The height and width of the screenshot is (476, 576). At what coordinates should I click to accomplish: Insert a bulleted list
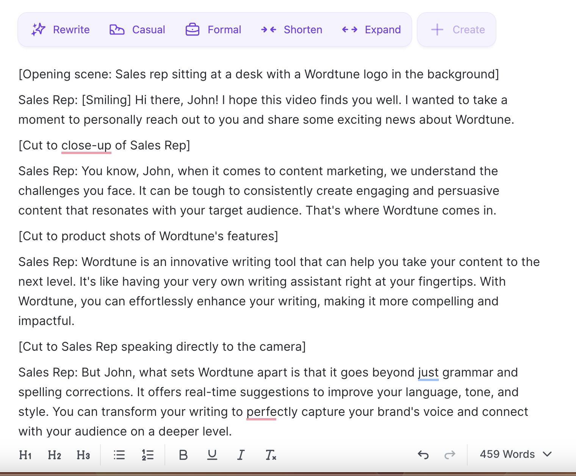click(x=119, y=455)
